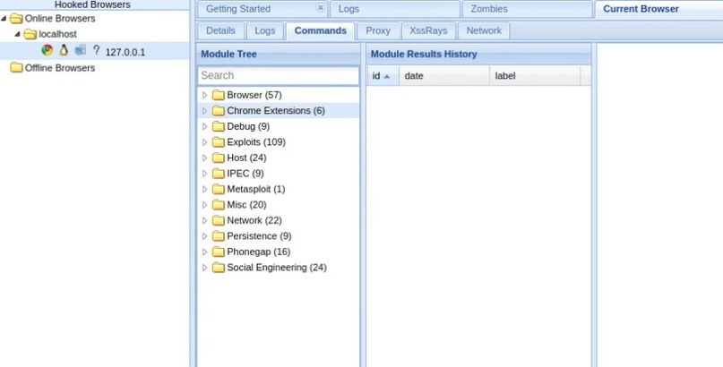Viewport: 723px width, 367px height.
Task: Collapse the Online Browsers tree node
Action: (x=4, y=19)
